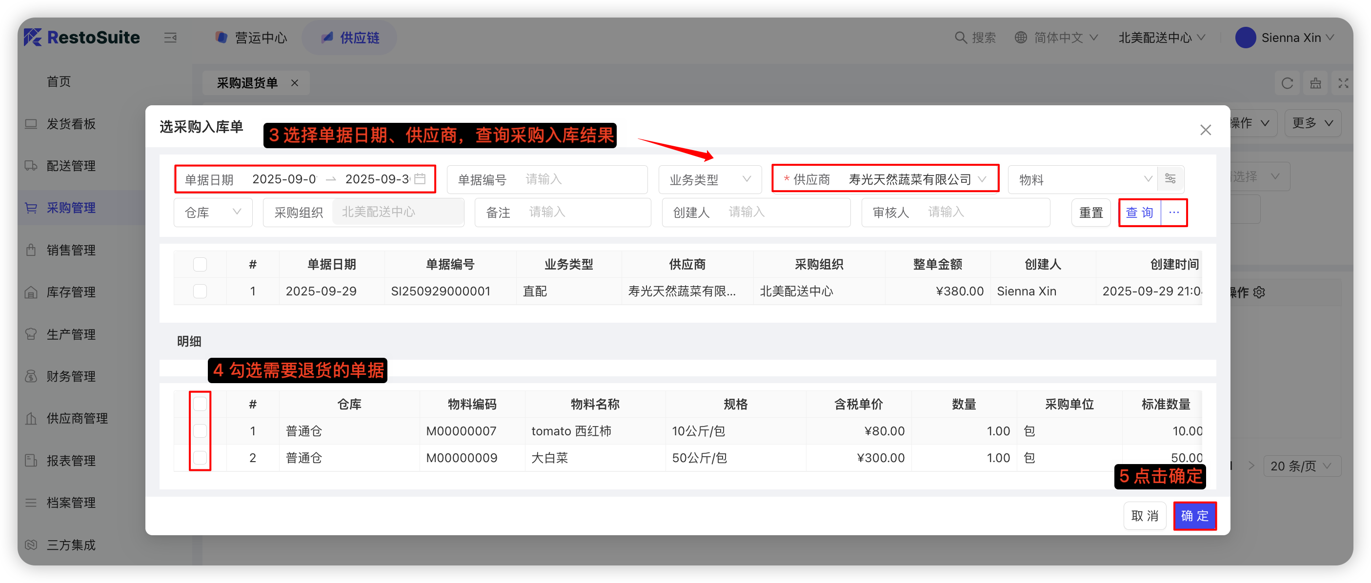
Task: Open 发货看板 from sidebar icon
Action: click(31, 124)
